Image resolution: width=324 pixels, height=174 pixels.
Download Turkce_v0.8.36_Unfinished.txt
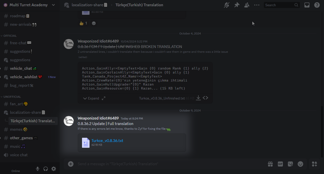[x=198, y=98]
